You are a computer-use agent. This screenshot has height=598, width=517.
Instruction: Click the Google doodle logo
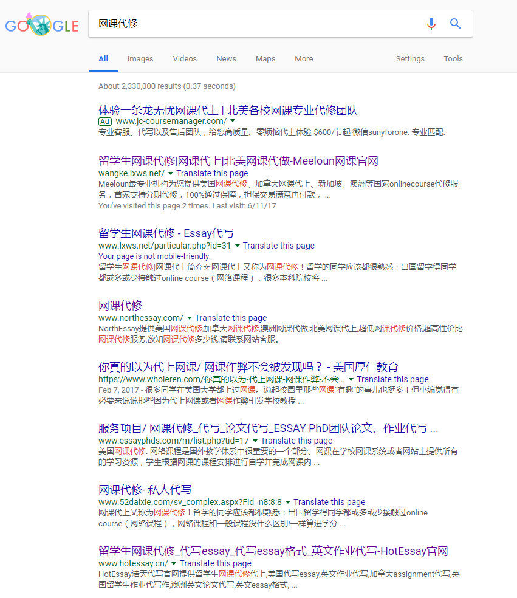[42, 25]
